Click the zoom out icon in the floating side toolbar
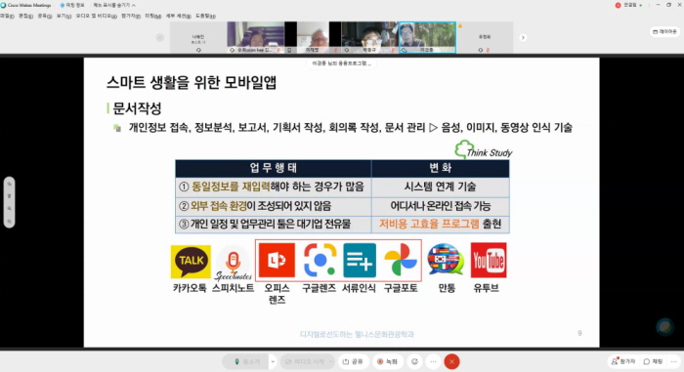The height and width of the screenshot is (372, 684). 9,222
